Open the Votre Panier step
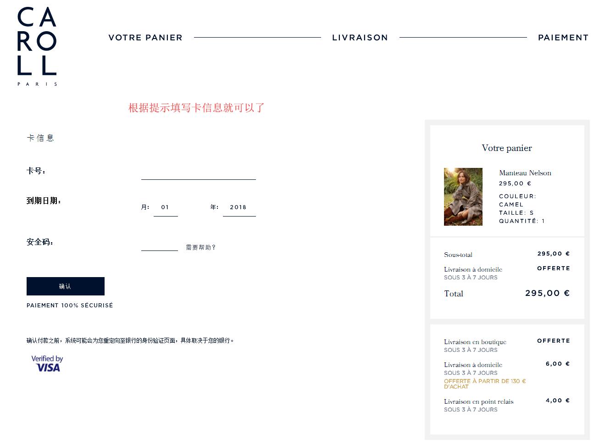 point(145,38)
